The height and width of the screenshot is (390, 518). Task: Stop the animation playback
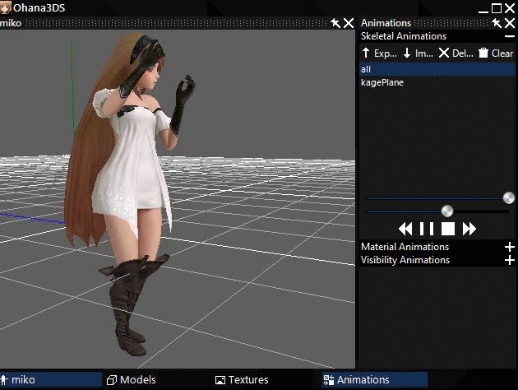tap(448, 229)
